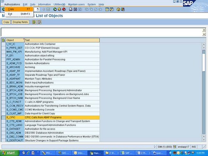Select Copy F7 in the open menu

19,9
